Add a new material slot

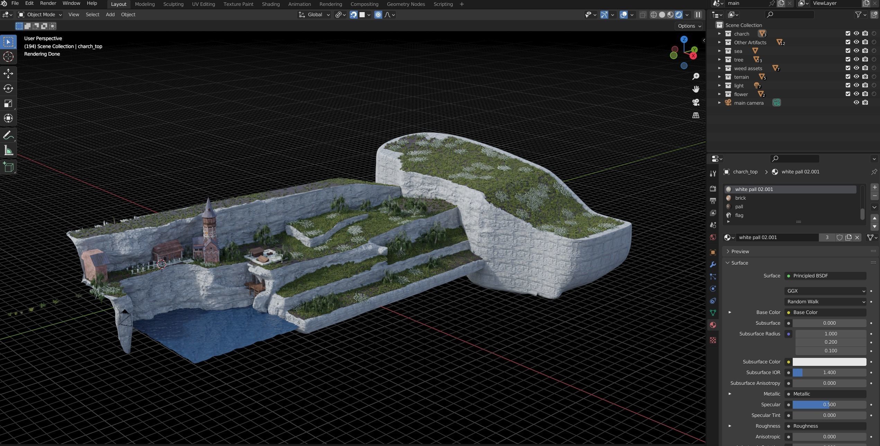874,187
